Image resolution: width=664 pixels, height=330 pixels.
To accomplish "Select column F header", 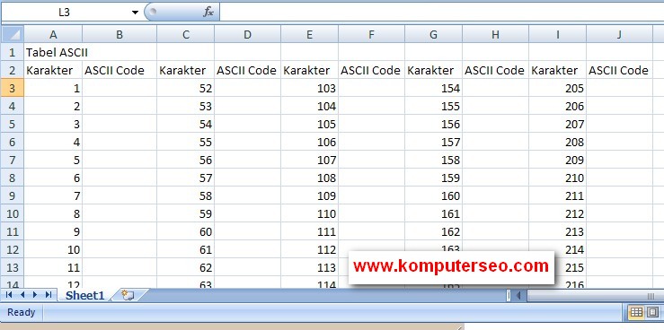I will coord(371,35).
